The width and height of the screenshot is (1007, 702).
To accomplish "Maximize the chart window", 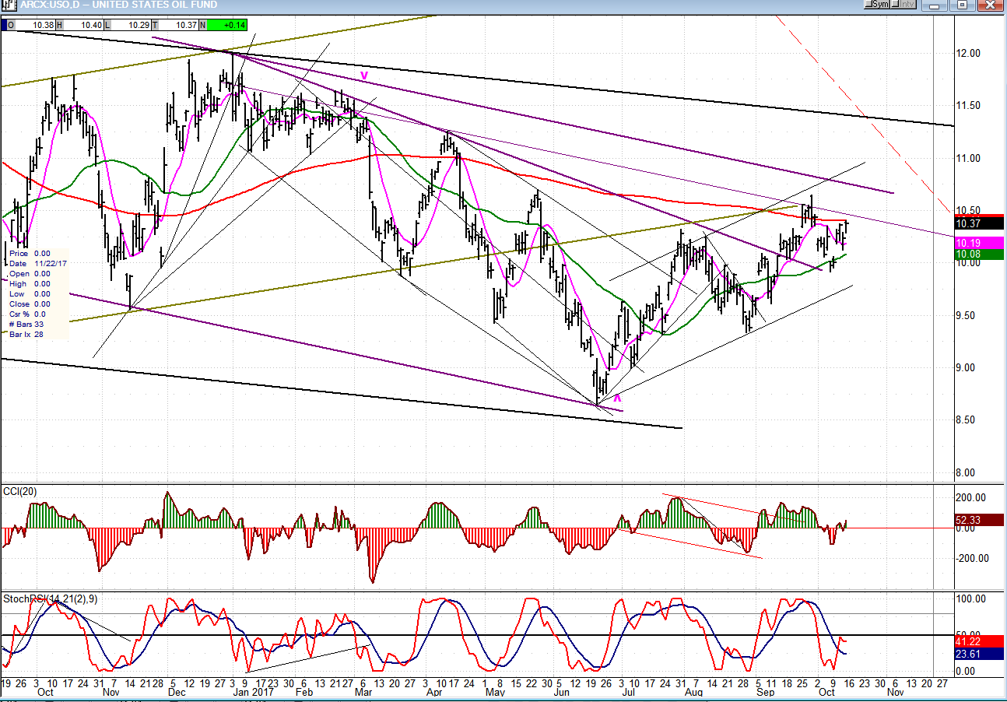I will 962,5.
